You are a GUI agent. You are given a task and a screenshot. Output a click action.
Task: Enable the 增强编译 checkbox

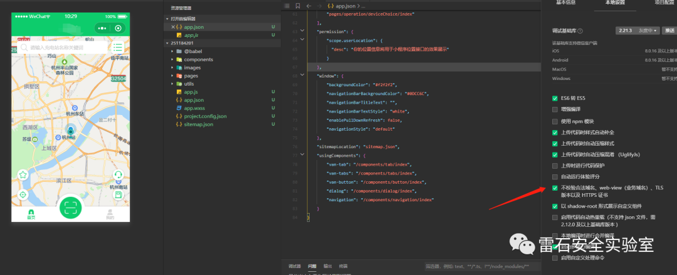(555, 109)
